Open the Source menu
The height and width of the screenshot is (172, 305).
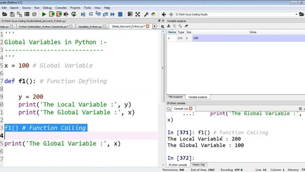point(27,8)
